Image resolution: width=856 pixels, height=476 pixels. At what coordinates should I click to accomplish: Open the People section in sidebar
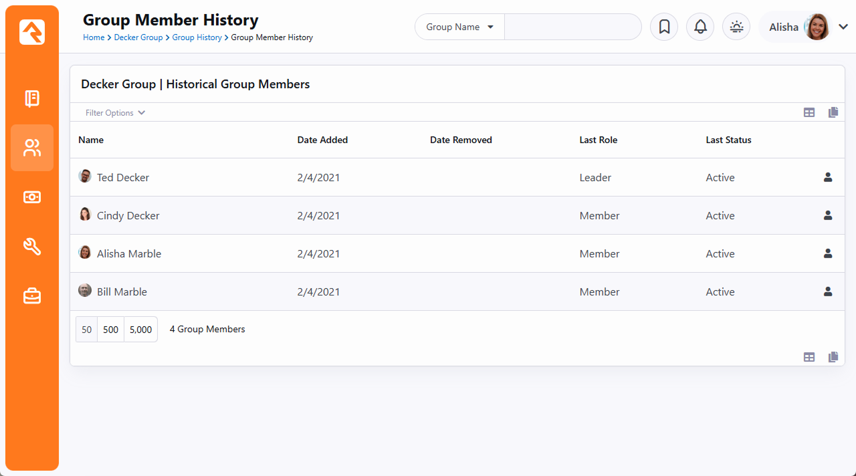[x=32, y=148]
